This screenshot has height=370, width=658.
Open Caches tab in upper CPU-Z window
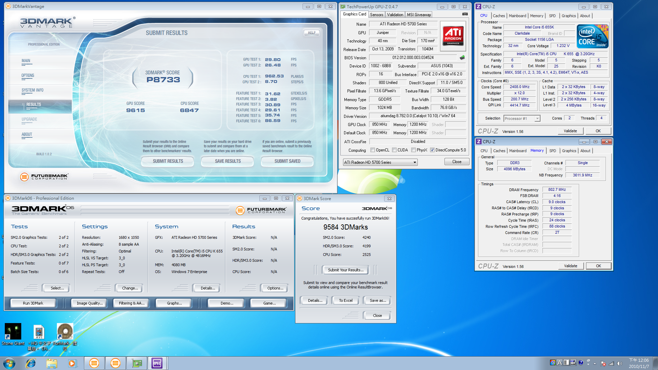[x=499, y=16]
